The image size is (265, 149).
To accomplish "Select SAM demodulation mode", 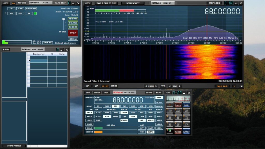I will (107, 106).
